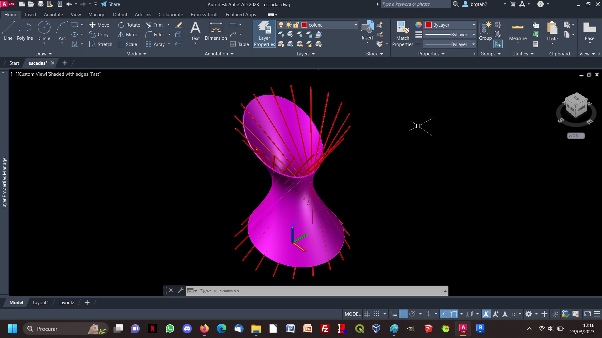
Task: Open the annotation scale 1:1 dropdown
Action: (x=516, y=314)
